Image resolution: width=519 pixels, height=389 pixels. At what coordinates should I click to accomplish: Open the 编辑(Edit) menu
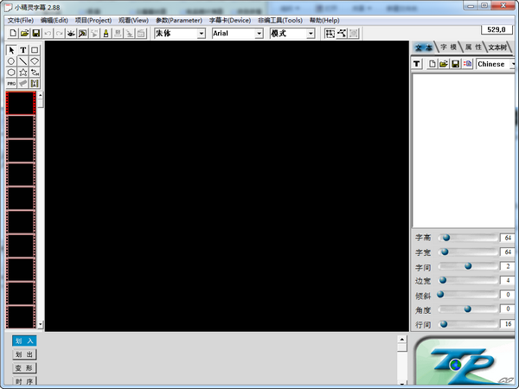[54, 20]
